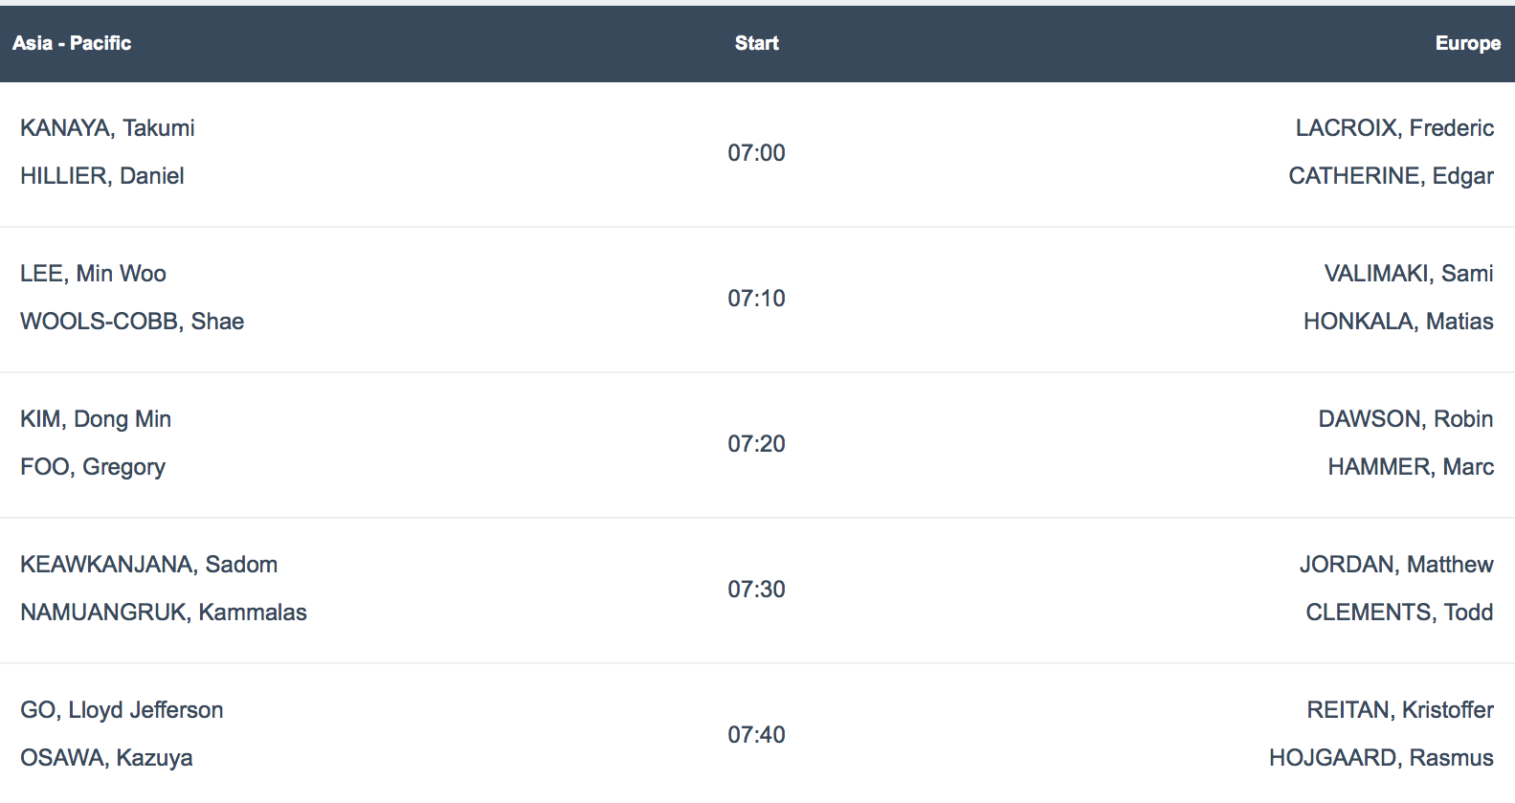Select KIM, Dong Min
This screenshot has width=1515, height=803.
tap(96, 419)
